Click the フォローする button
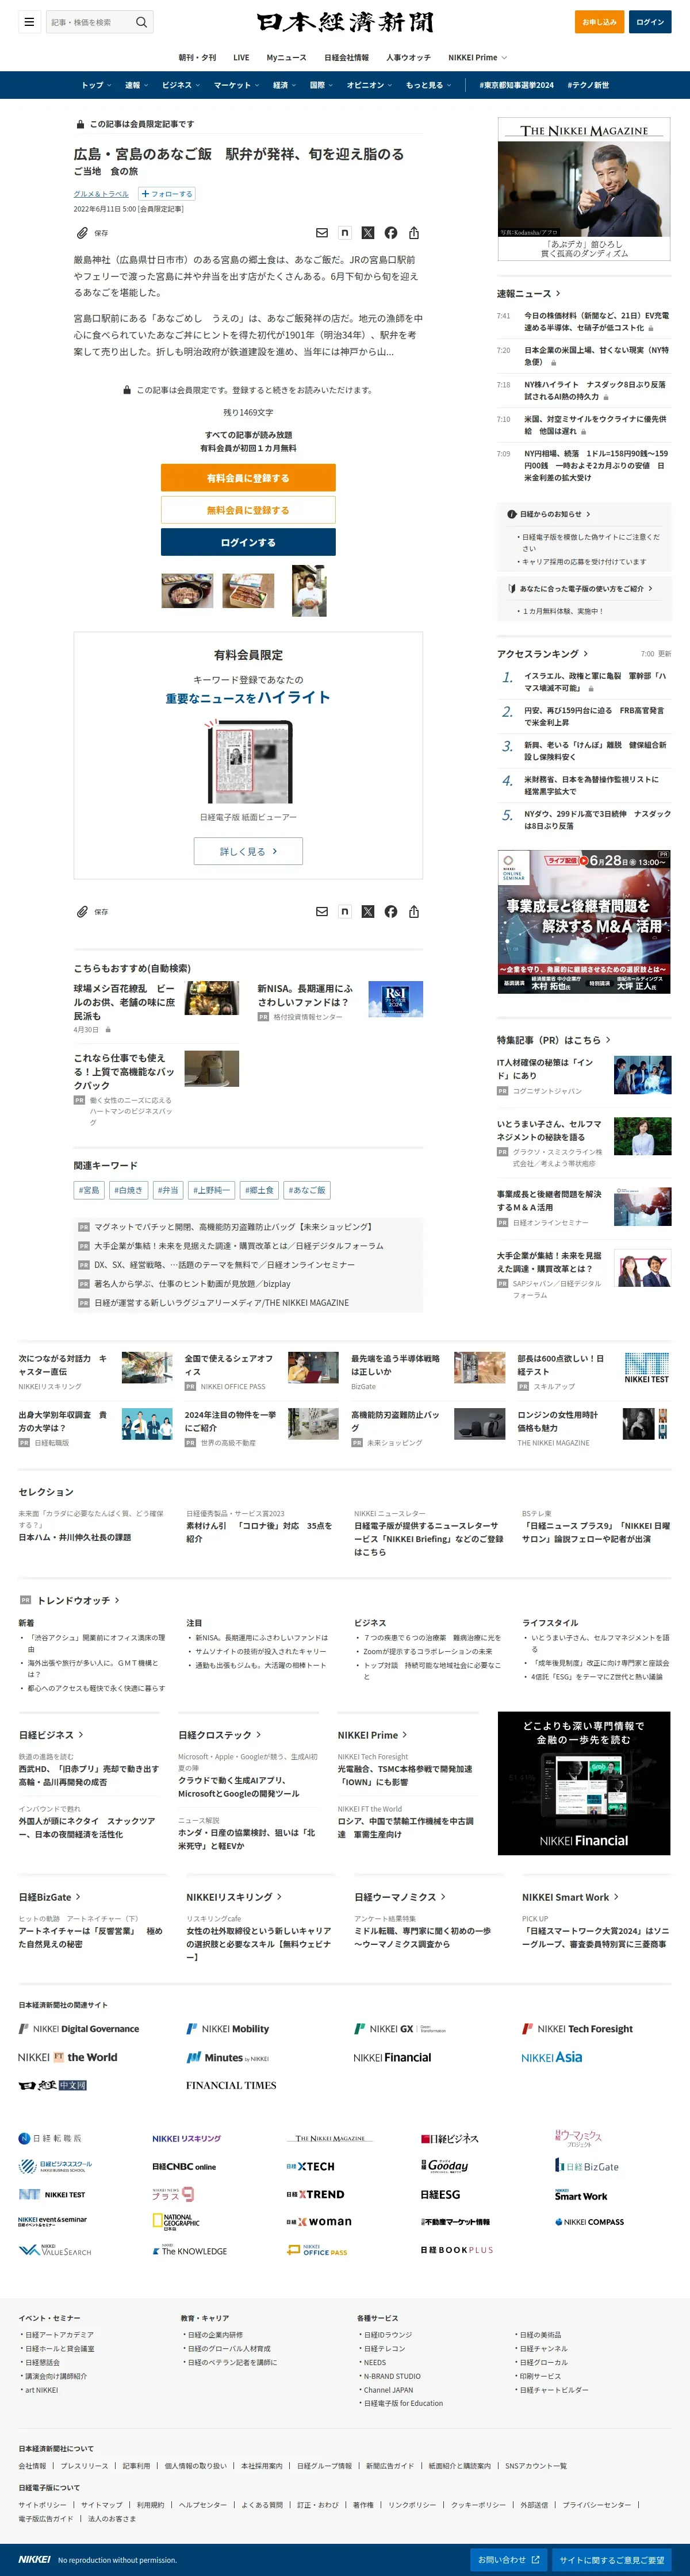This screenshot has width=690, height=2576. [167, 194]
